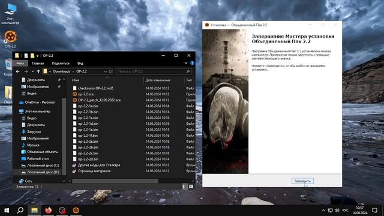Switch input language РУС

click(346, 211)
